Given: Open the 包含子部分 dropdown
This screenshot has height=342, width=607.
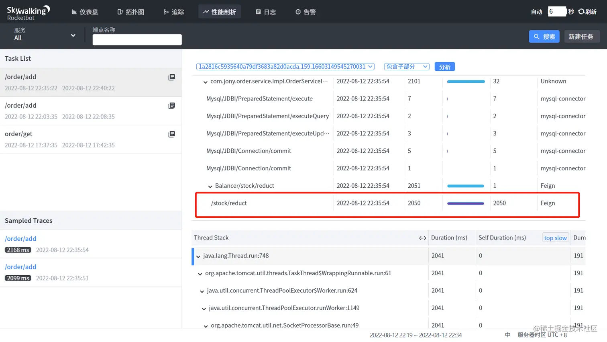Looking at the screenshot, I should tap(407, 67).
